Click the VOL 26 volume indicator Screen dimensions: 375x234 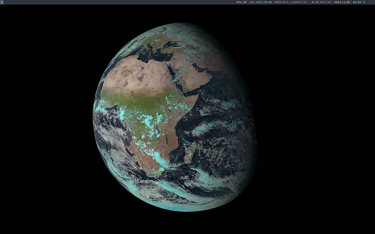[241, 2]
